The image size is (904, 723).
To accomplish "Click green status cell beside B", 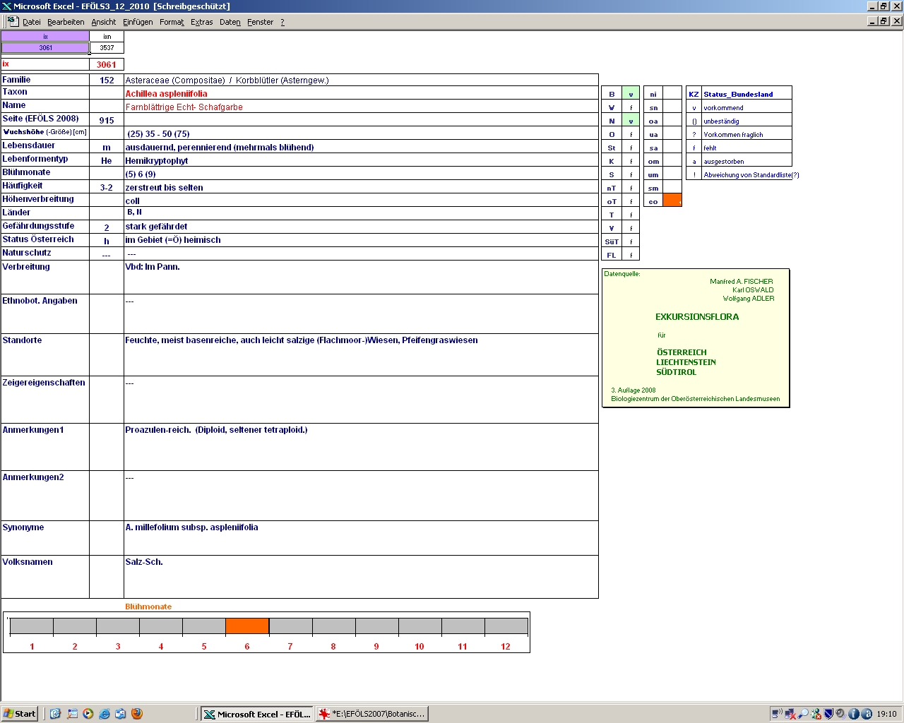I will coord(631,94).
